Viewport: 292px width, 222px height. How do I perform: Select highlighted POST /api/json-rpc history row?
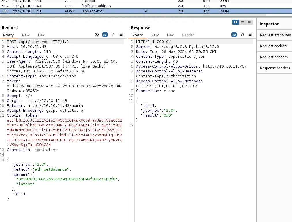[x=146, y=11]
